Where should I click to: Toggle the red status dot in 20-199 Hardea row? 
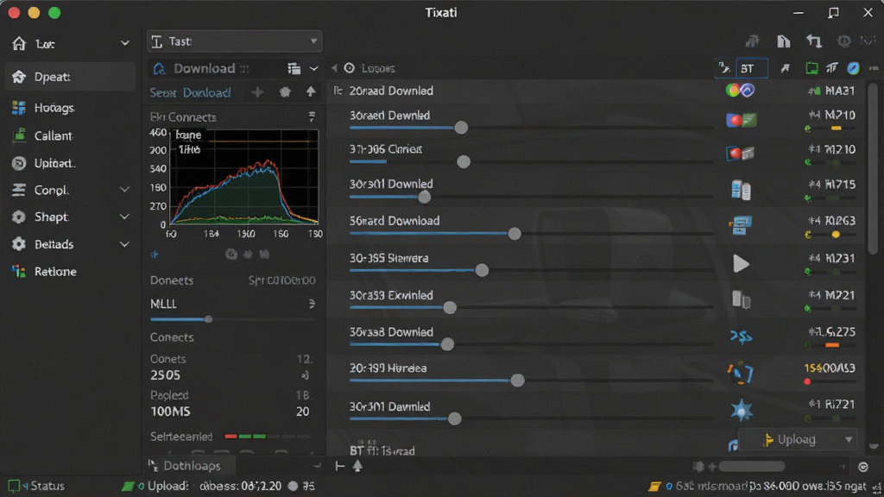pyautogui.click(x=807, y=381)
